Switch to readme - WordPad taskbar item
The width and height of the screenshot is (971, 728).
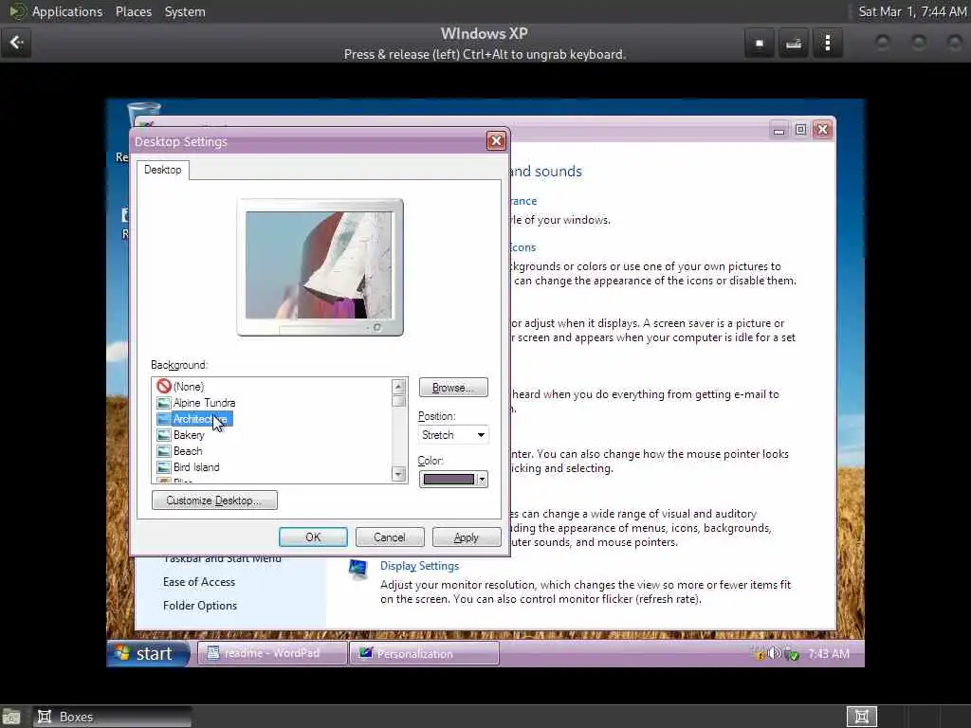tap(271, 653)
